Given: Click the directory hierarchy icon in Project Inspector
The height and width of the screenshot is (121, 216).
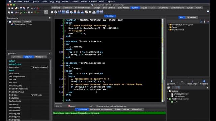Looking at the screenshot, I should [174, 88].
